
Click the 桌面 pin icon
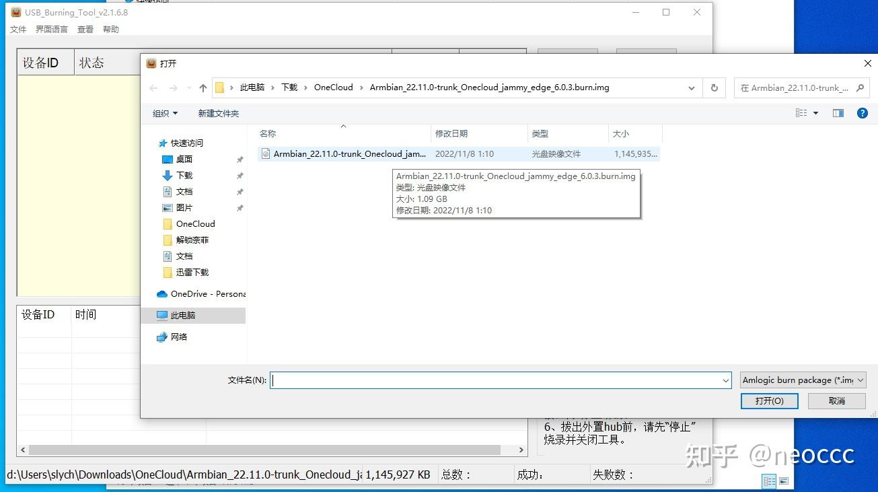coord(240,160)
